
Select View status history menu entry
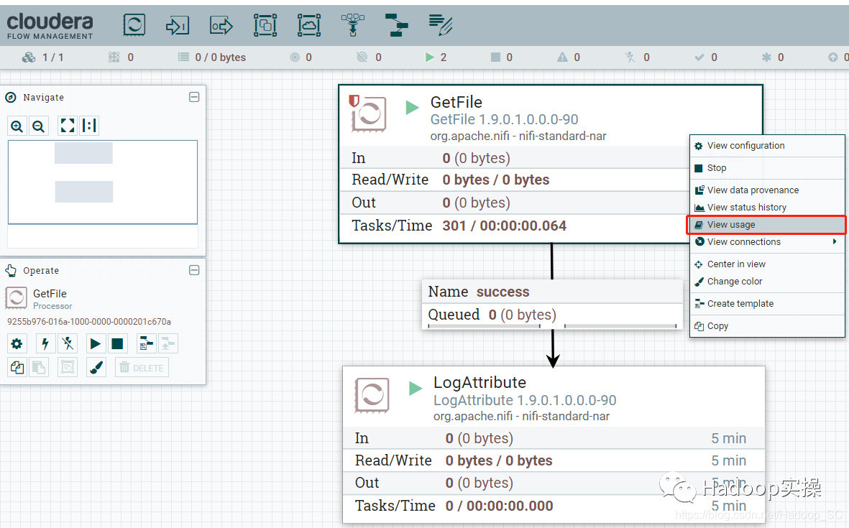[x=767, y=207]
